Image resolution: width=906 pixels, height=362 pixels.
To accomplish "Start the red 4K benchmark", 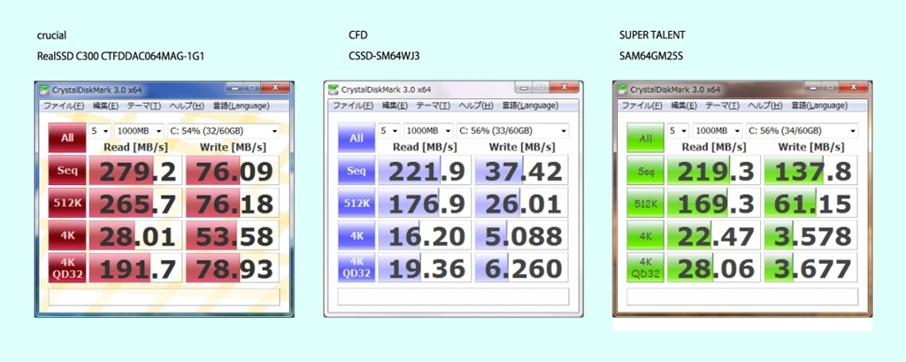I will click(x=67, y=235).
